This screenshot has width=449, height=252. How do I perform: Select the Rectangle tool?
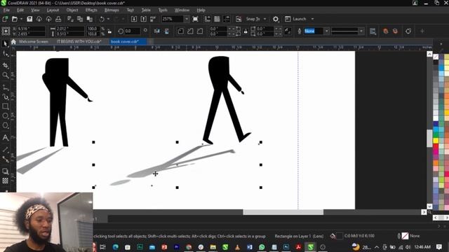pos(5,106)
